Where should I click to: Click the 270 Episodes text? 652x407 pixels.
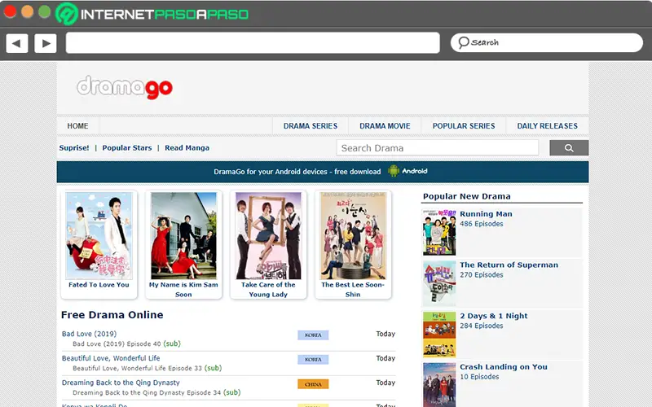481,275
